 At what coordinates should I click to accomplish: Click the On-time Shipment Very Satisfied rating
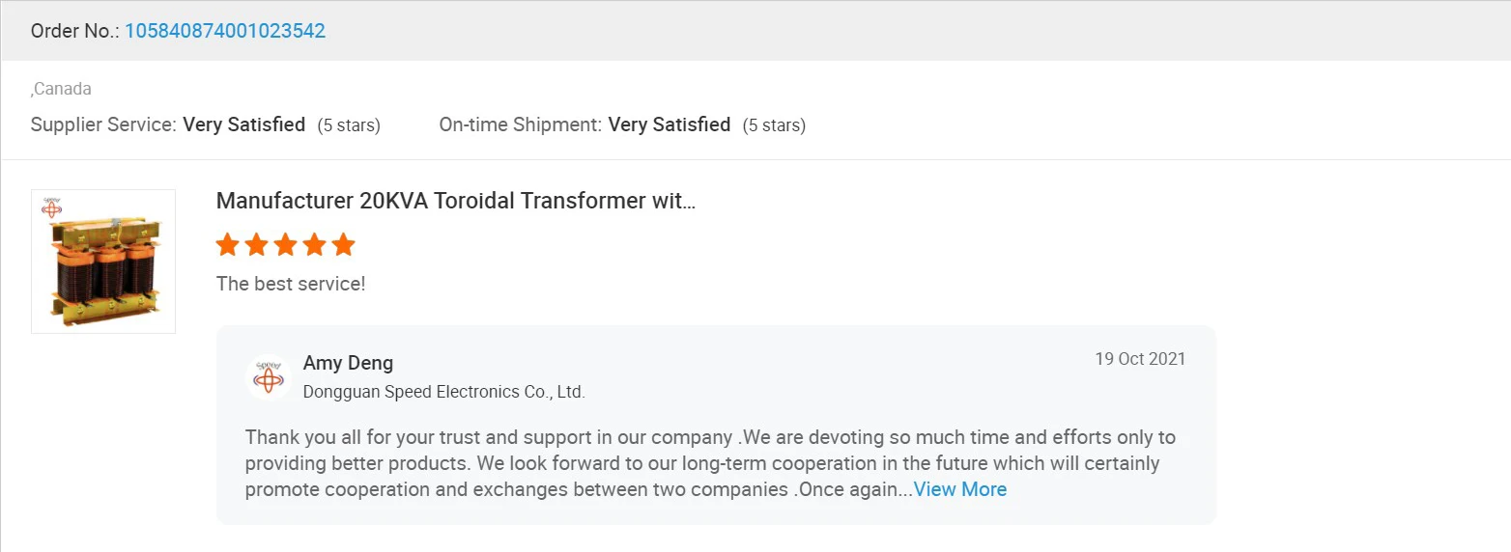(x=670, y=124)
